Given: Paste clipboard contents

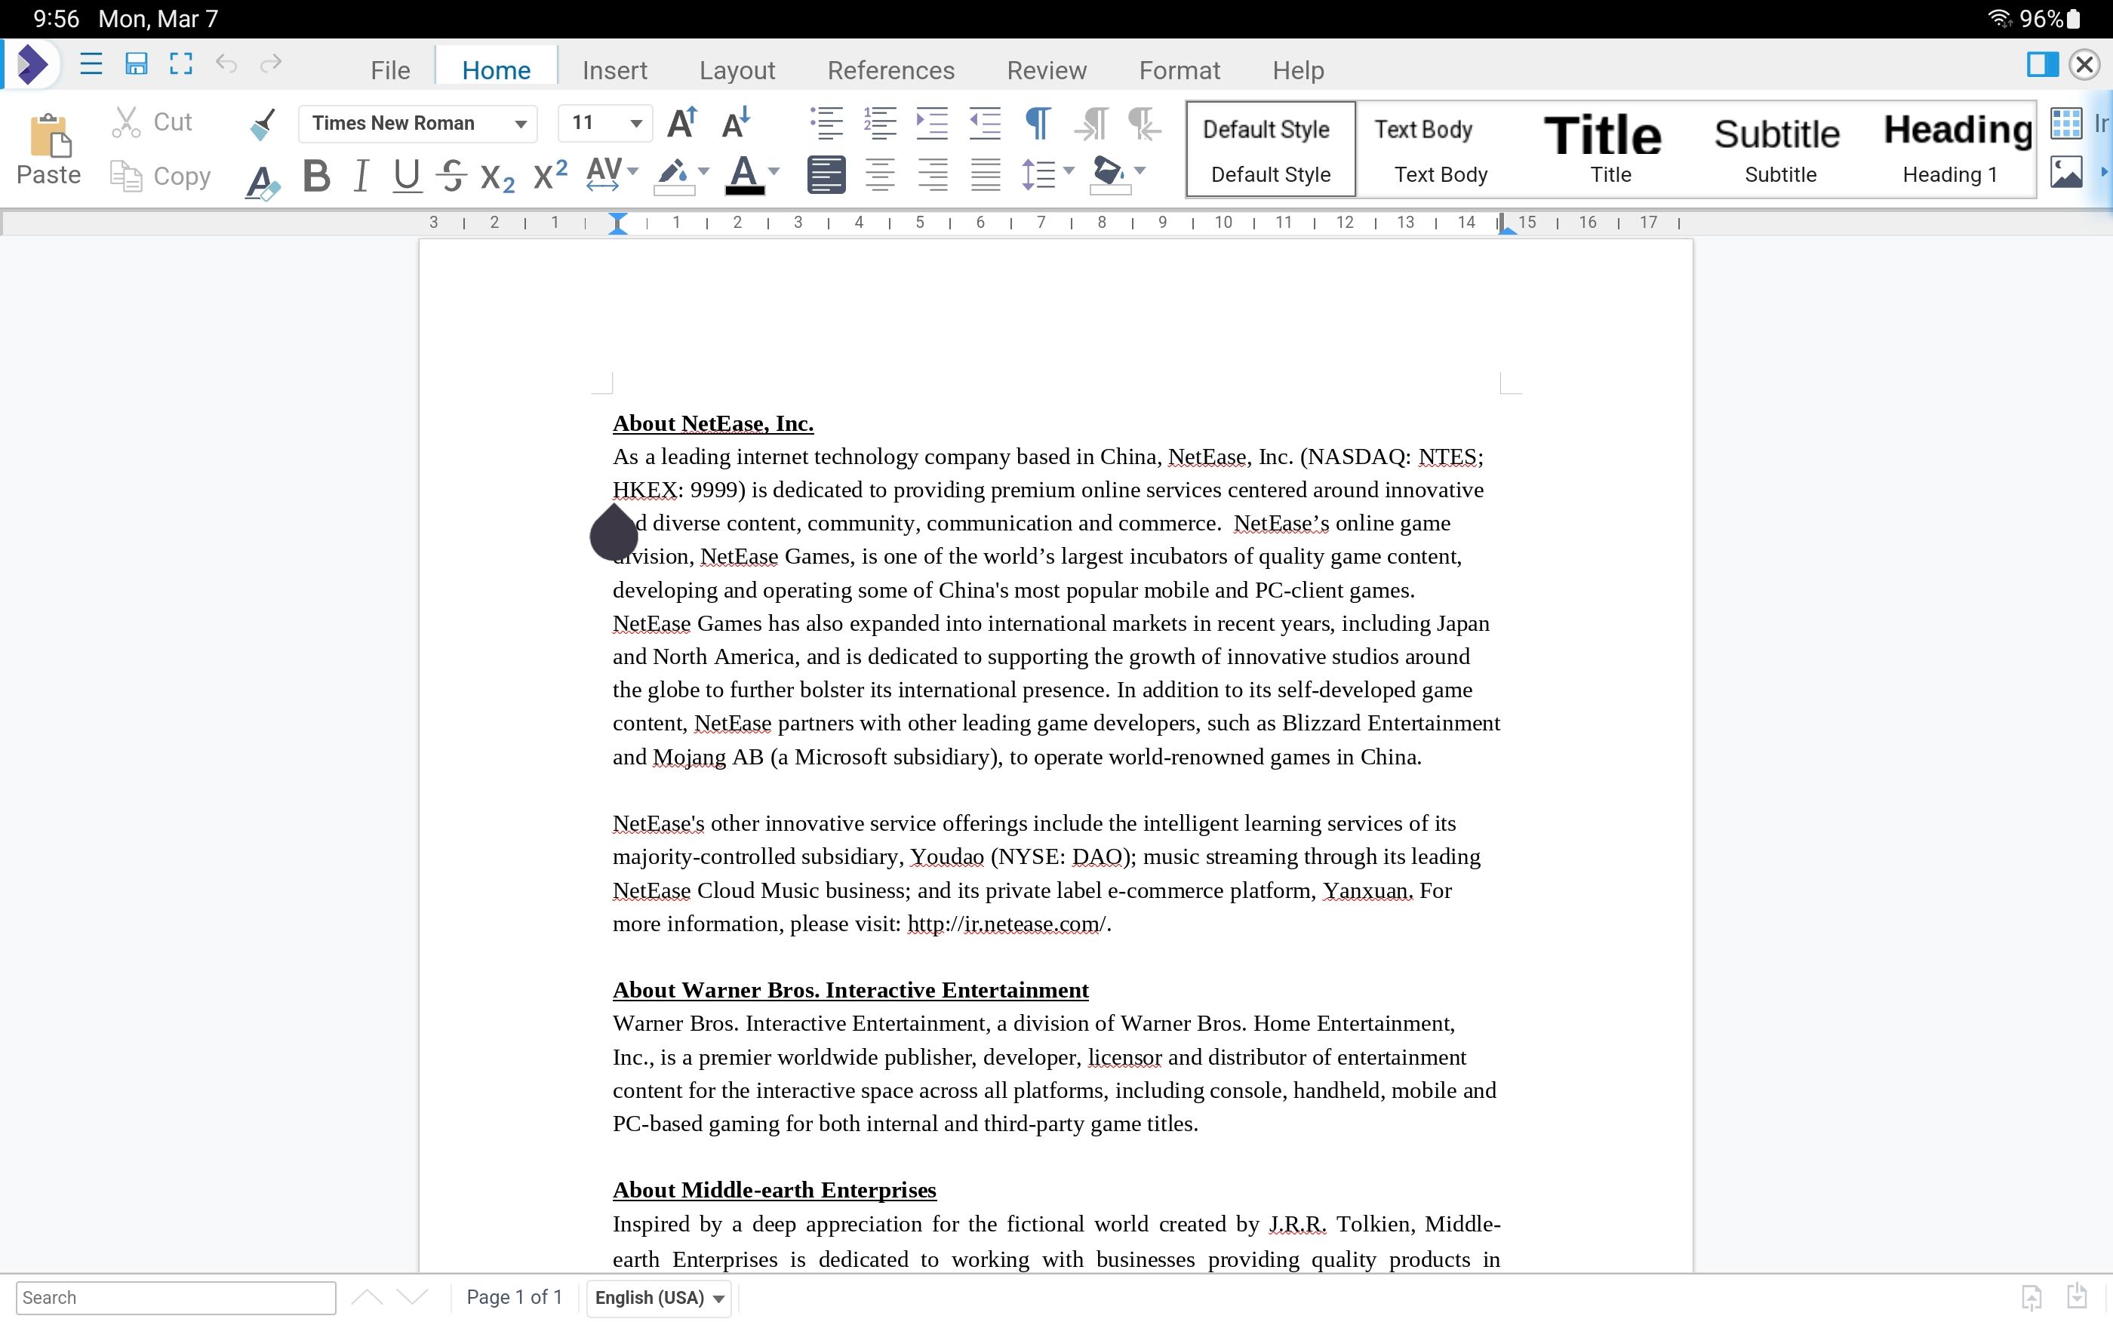Looking at the screenshot, I should [49, 150].
